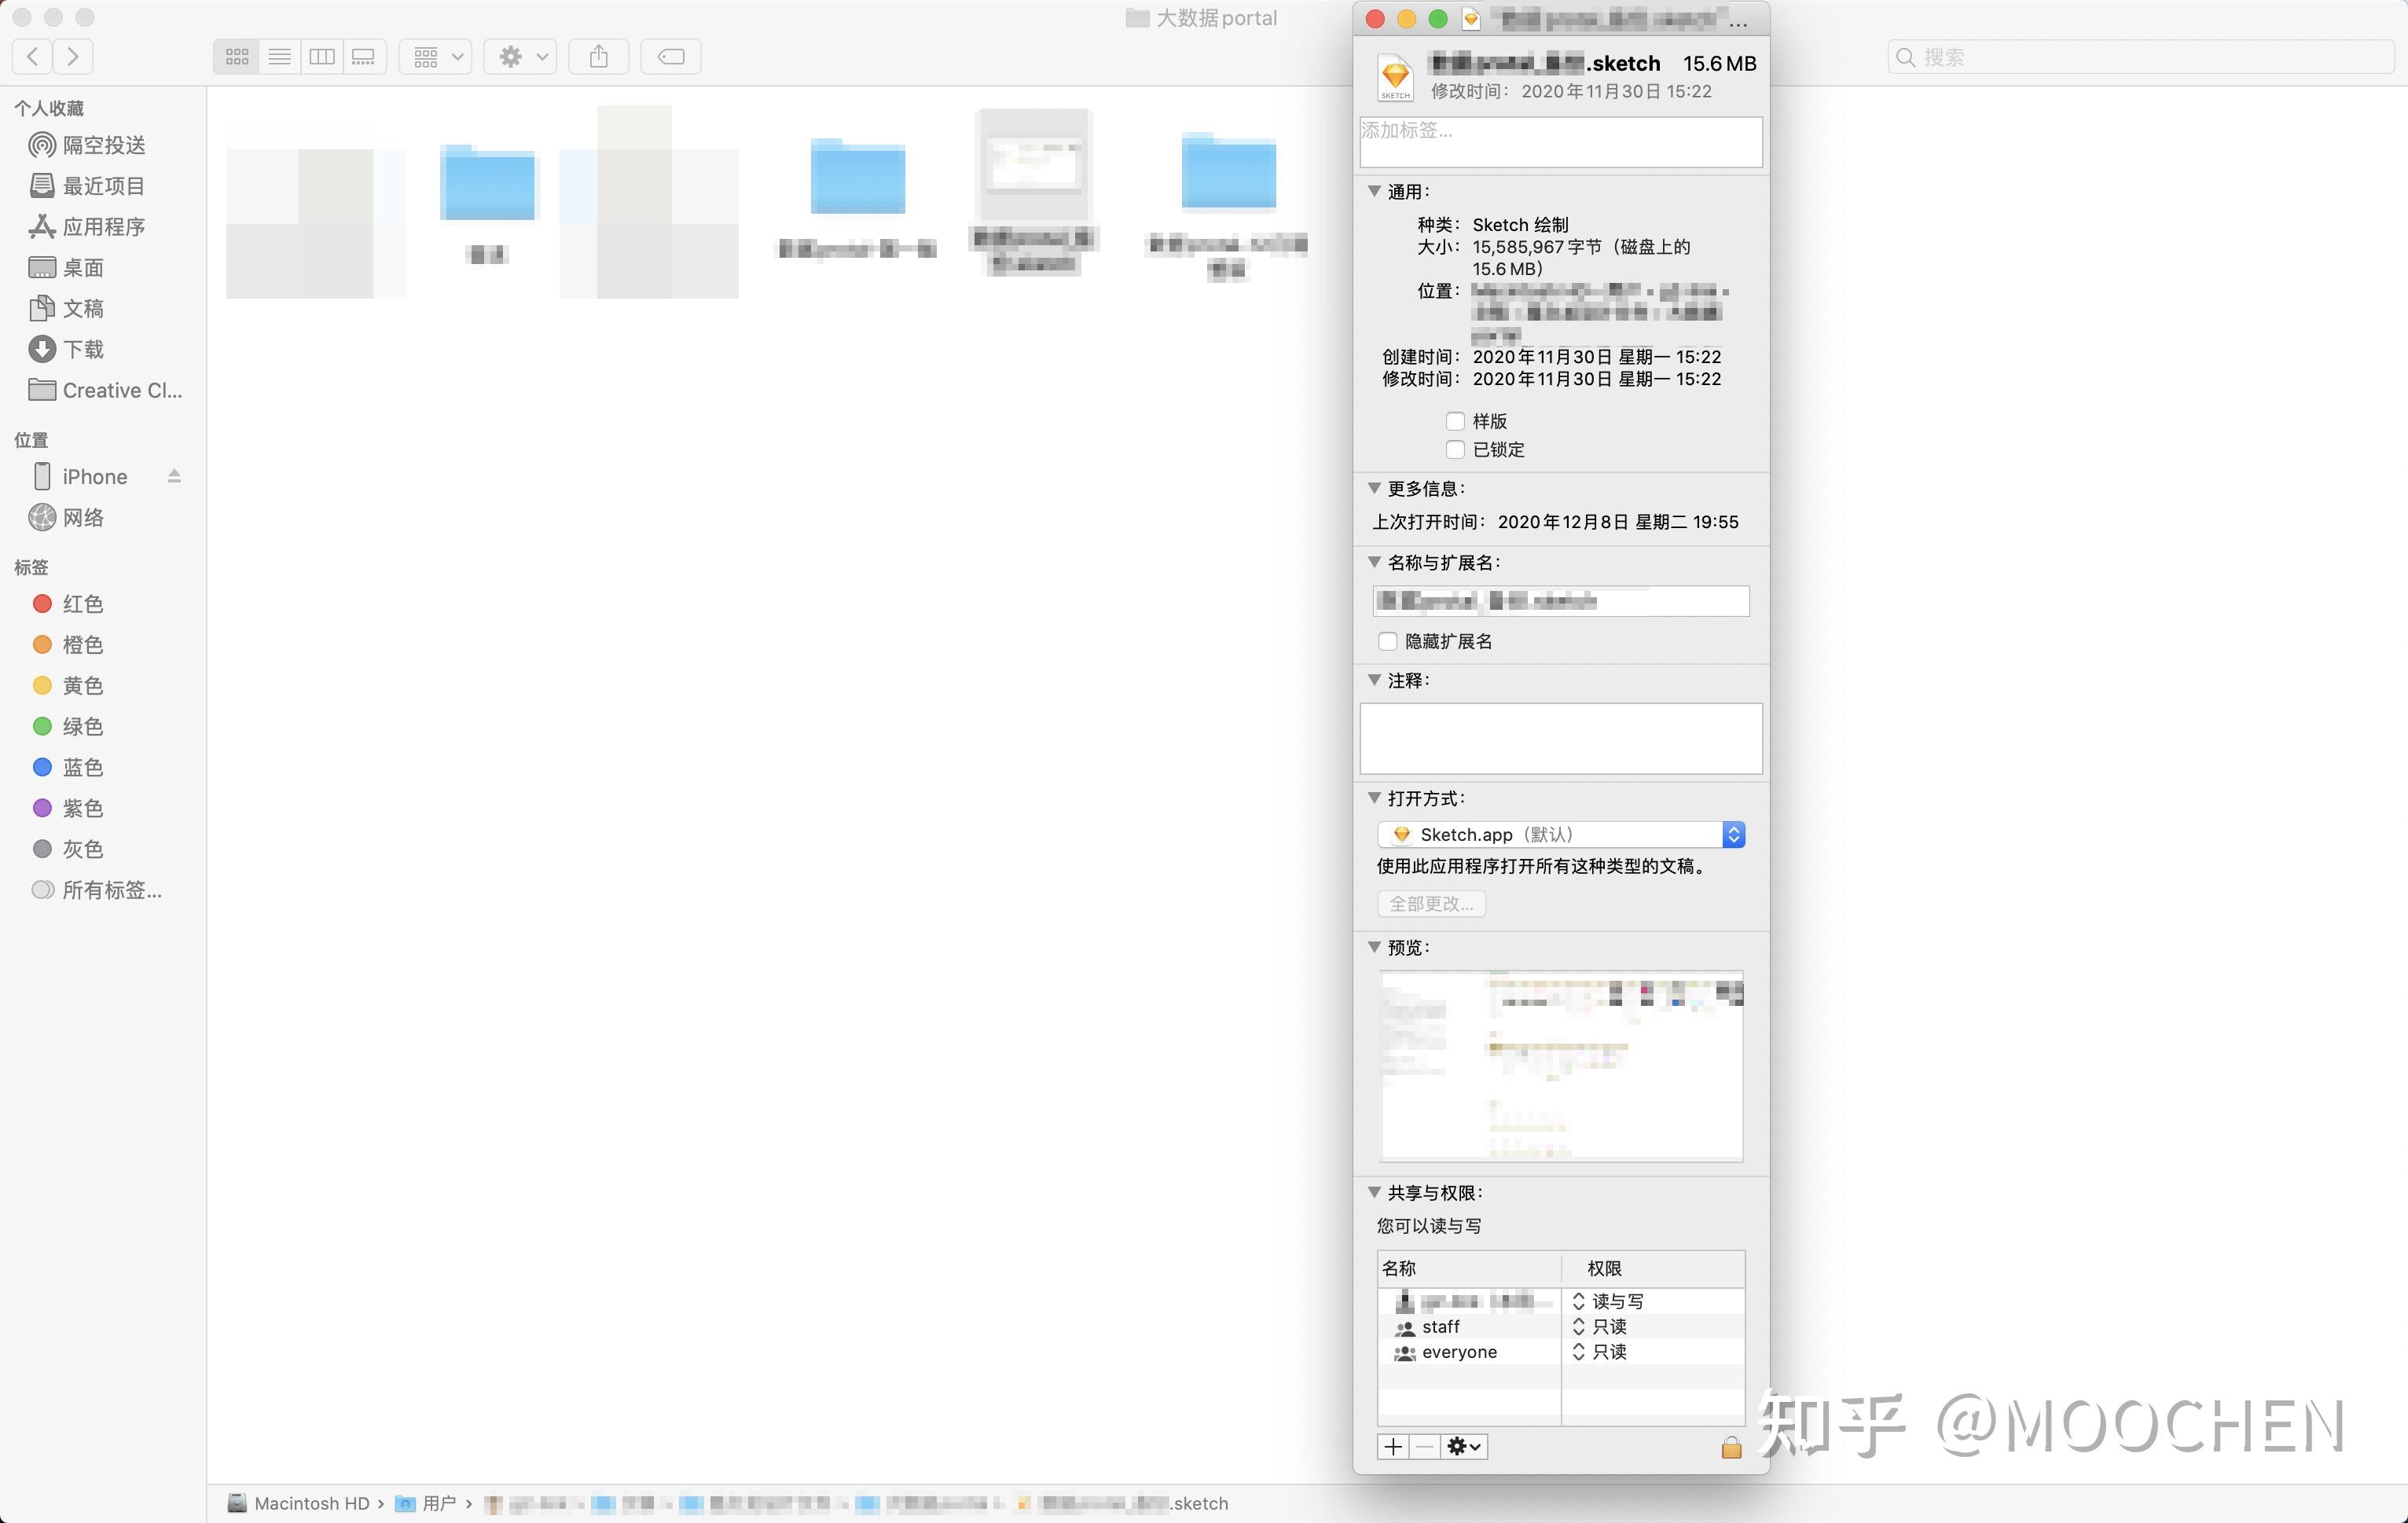The height and width of the screenshot is (1523, 2408).
Task: Click the 添加标签 input field
Action: pyautogui.click(x=1560, y=142)
